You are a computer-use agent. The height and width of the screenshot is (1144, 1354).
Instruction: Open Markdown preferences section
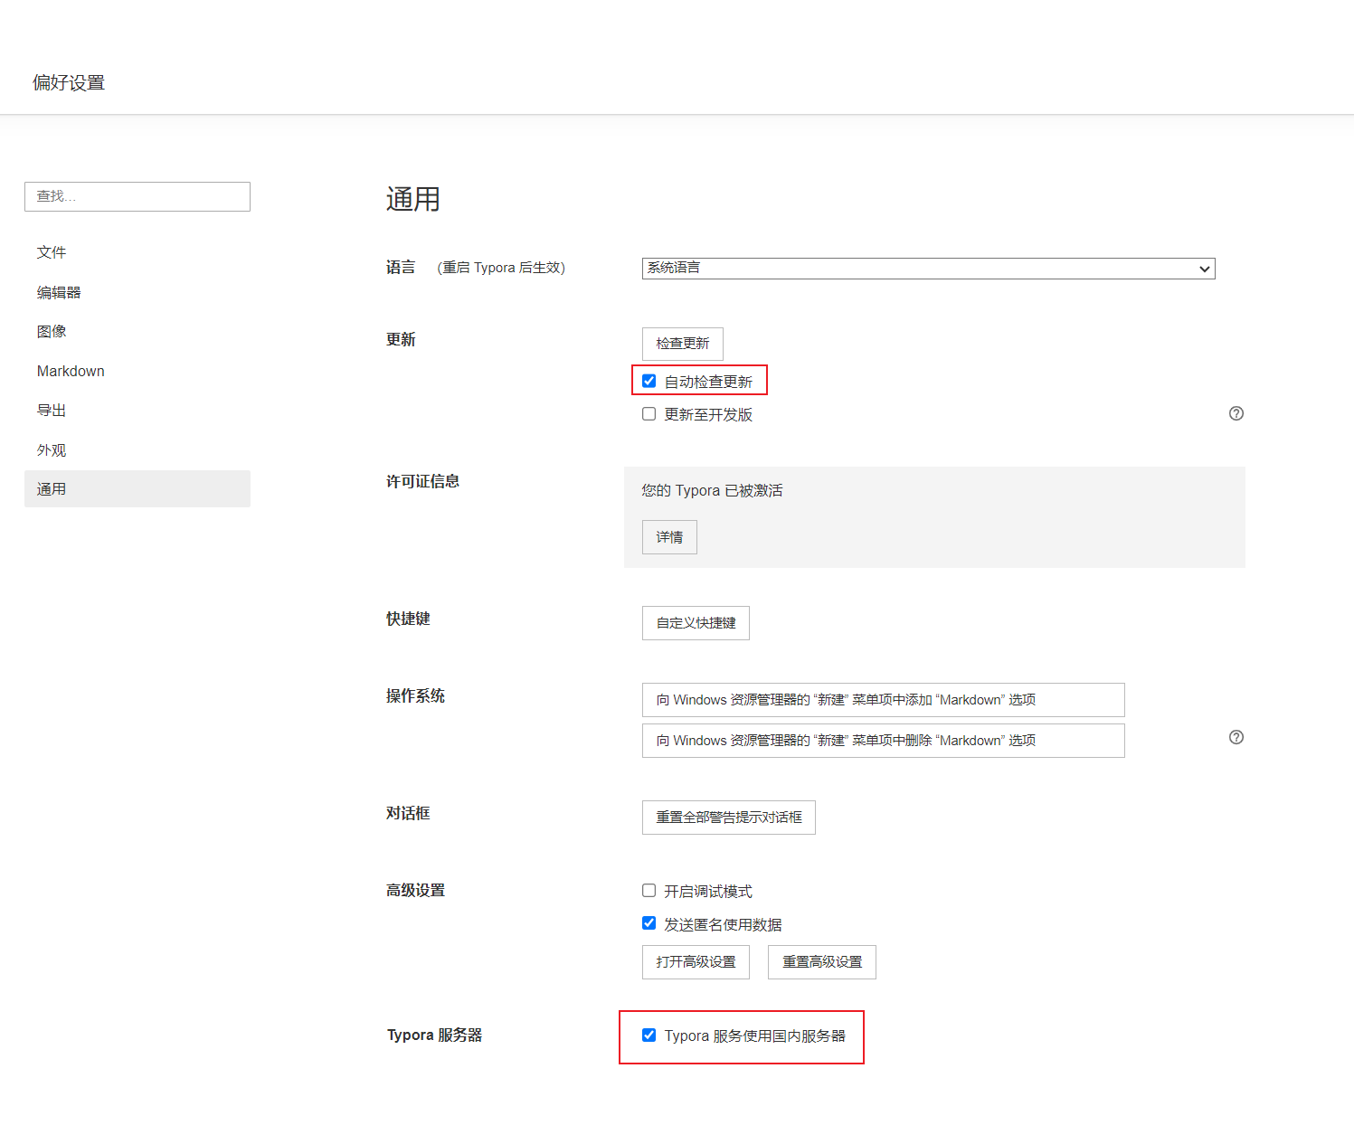coord(137,371)
